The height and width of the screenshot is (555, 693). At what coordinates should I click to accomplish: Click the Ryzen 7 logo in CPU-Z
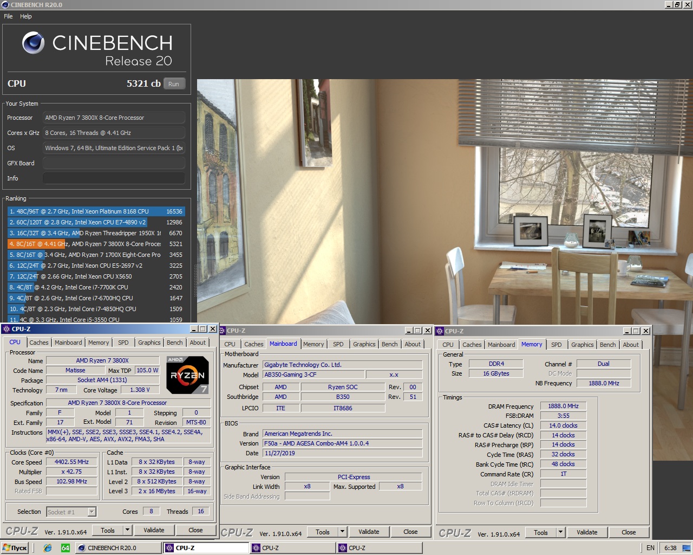click(x=187, y=375)
